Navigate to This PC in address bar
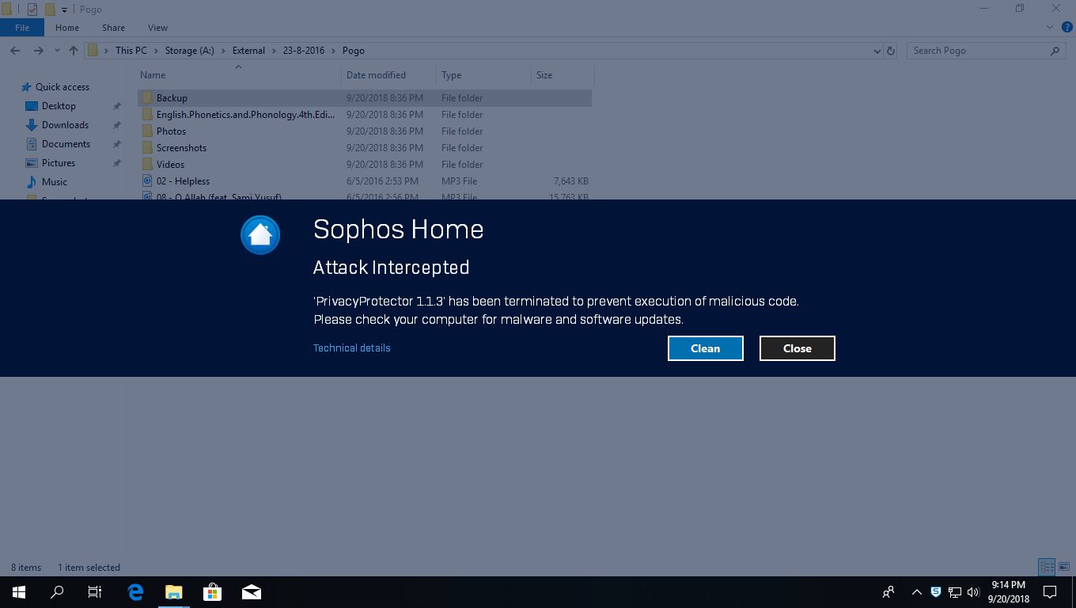Viewport: 1076px width, 608px height. [x=131, y=51]
